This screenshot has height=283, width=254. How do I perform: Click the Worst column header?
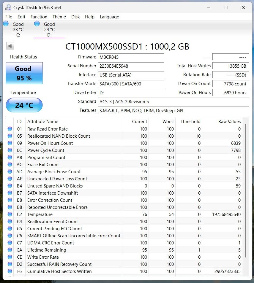[x=162, y=121]
